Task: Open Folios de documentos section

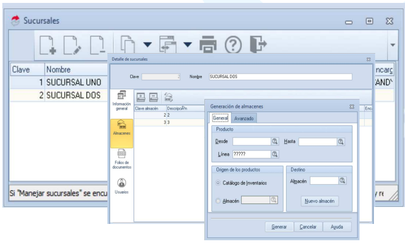Action: pyautogui.click(x=121, y=159)
